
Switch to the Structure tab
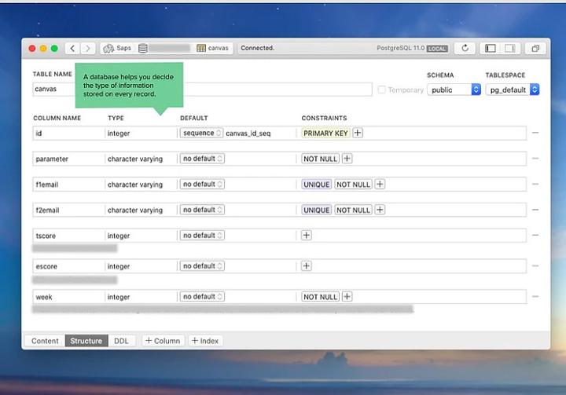(x=86, y=341)
